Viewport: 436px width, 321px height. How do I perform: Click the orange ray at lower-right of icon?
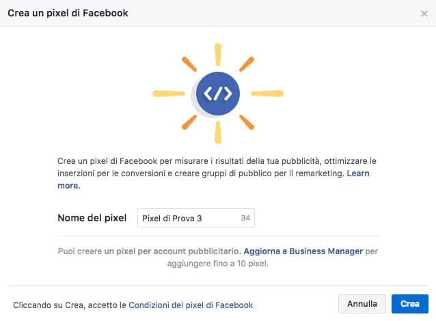pyautogui.click(x=247, y=122)
